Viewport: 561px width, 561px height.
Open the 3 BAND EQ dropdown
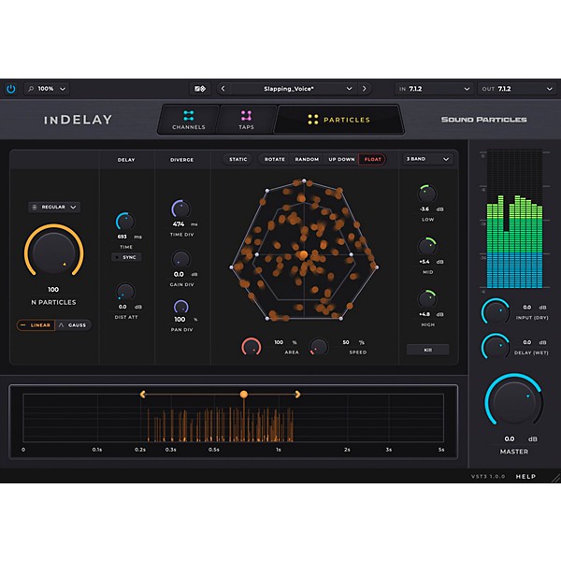(x=428, y=159)
